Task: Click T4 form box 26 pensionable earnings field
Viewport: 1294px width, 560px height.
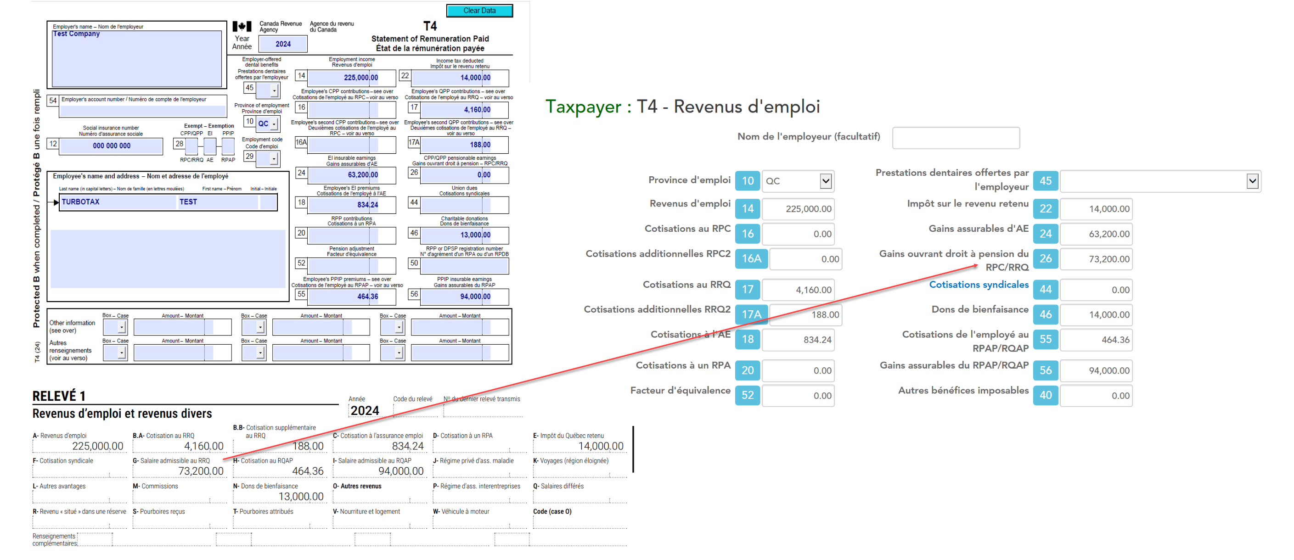Action: click(464, 175)
